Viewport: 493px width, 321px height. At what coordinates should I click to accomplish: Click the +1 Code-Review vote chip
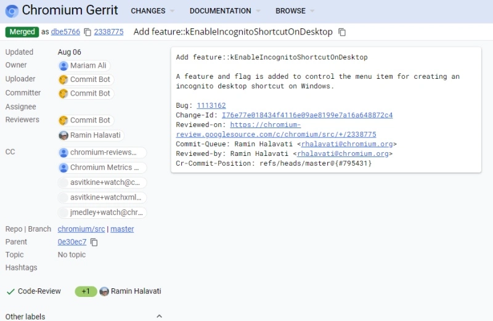86,291
